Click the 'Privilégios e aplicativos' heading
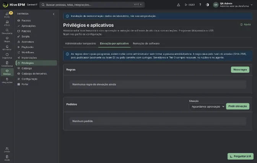 point(88,25)
